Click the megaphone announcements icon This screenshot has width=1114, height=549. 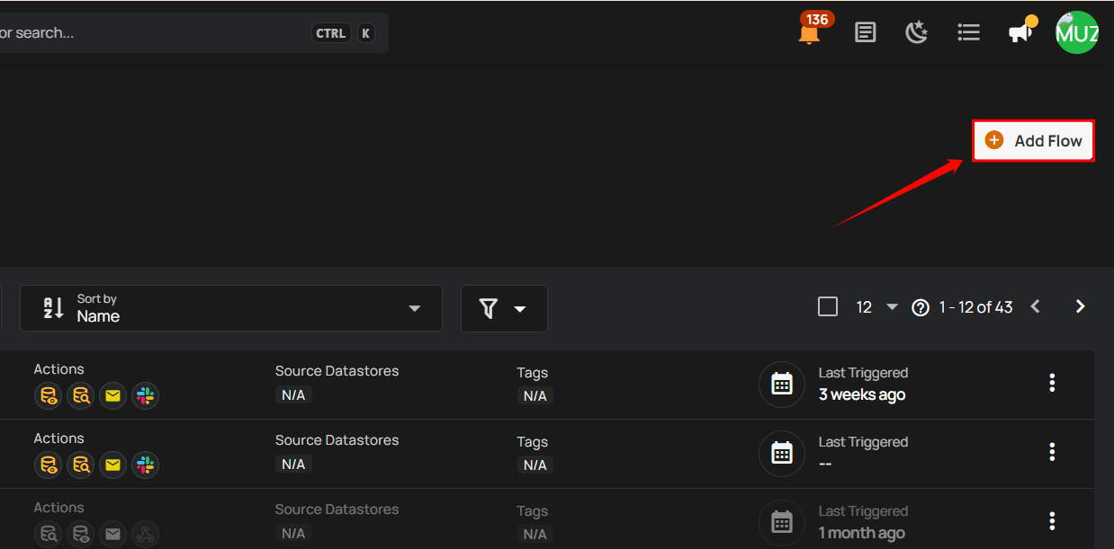(1020, 33)
